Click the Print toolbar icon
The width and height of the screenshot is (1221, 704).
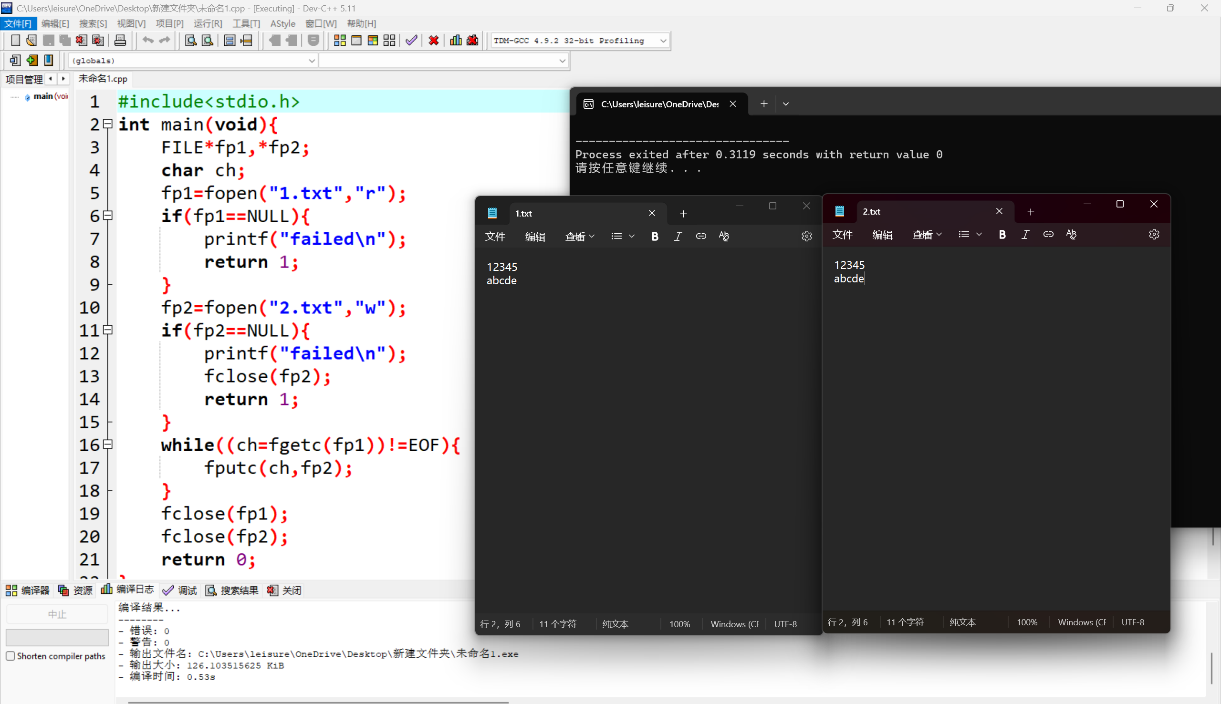(x=120, y=41)
